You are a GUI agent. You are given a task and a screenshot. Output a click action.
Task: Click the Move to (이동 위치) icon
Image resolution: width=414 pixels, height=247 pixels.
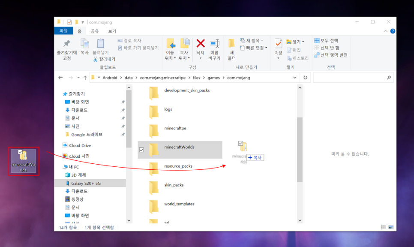(170, 44)
